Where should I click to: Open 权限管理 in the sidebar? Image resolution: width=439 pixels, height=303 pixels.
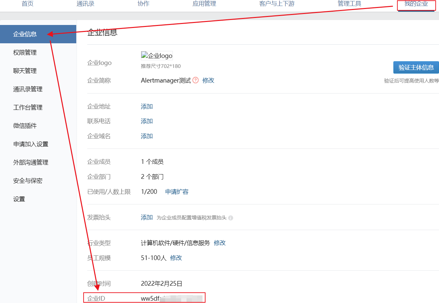25,52
